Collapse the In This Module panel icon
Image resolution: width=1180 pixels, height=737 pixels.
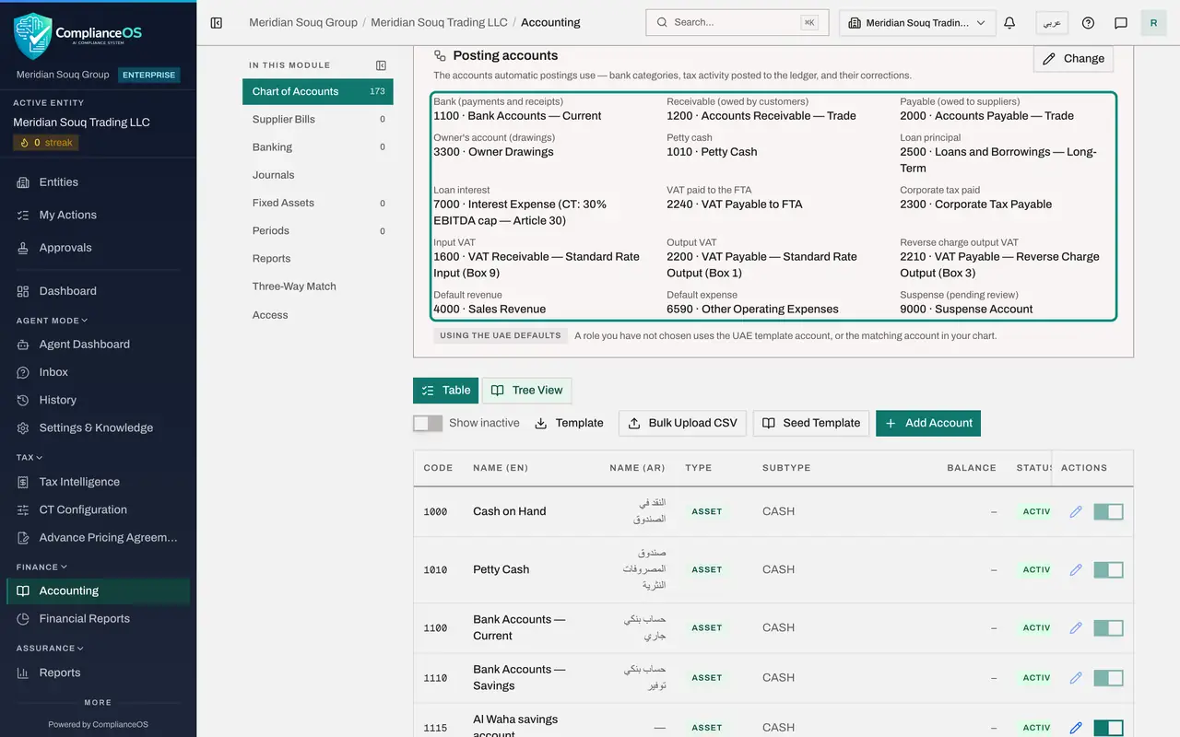[381, 65]
